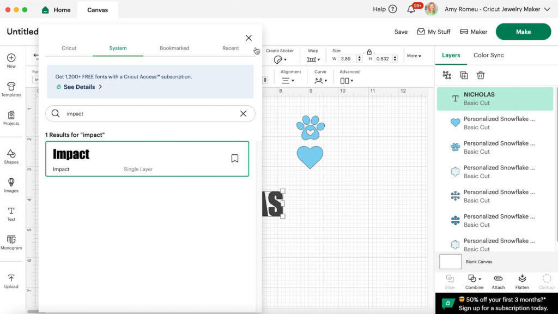Open the Alignment dropdown
Image resolution: width=558 pixels, height=314 pixels.
click(x=288, y=81)
